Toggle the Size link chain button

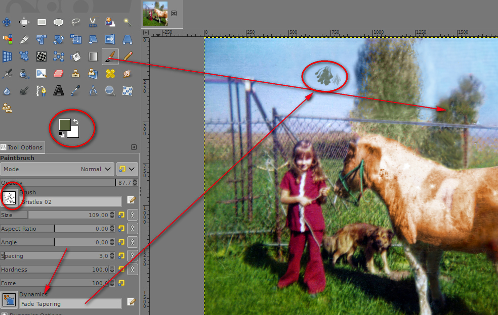(133, 215)
